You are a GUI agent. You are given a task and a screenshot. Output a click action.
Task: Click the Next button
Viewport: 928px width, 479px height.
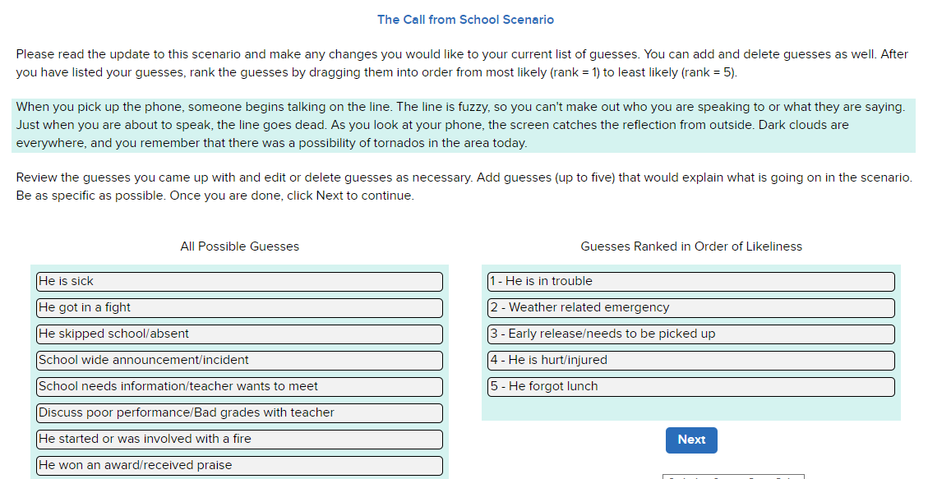click(691, 440)
